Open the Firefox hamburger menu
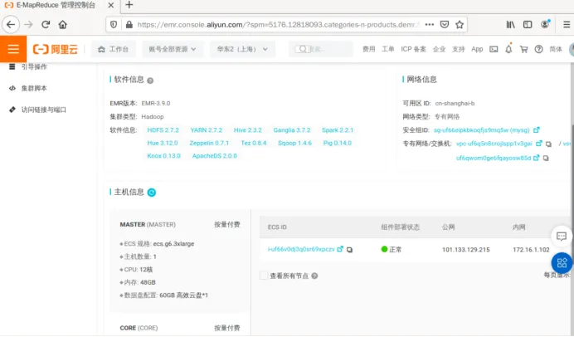574x337 pixels. pyautogui.click(x=567, y=25)
